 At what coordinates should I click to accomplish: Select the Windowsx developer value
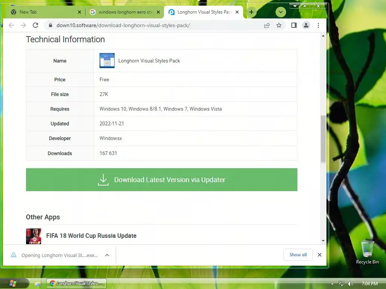110,138
